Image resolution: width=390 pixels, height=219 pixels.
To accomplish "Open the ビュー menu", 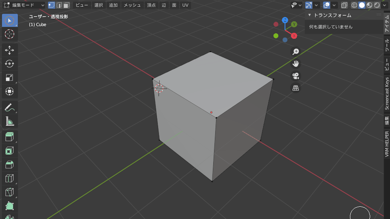I will pos(82,5).
